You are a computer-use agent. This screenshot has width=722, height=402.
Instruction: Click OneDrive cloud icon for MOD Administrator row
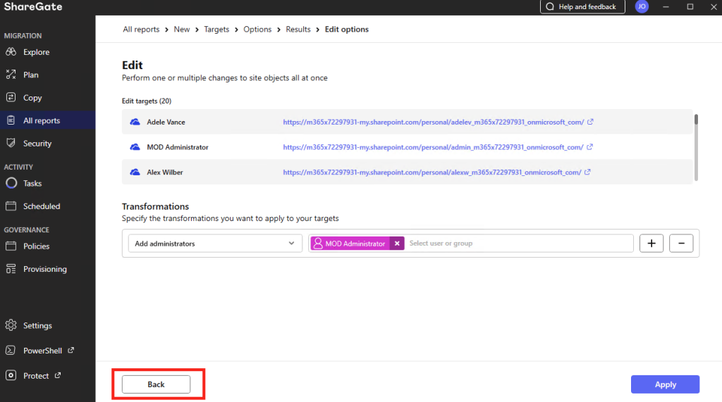[x=135, y=147]
